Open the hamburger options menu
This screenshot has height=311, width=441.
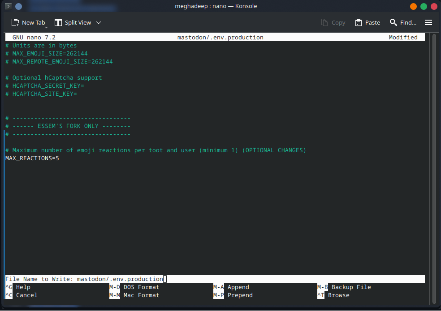(x=428, y=22)
